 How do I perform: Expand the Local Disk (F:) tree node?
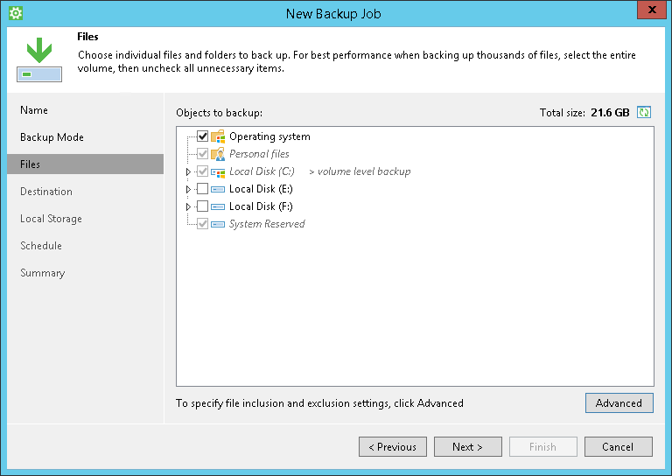pos(188,206)
